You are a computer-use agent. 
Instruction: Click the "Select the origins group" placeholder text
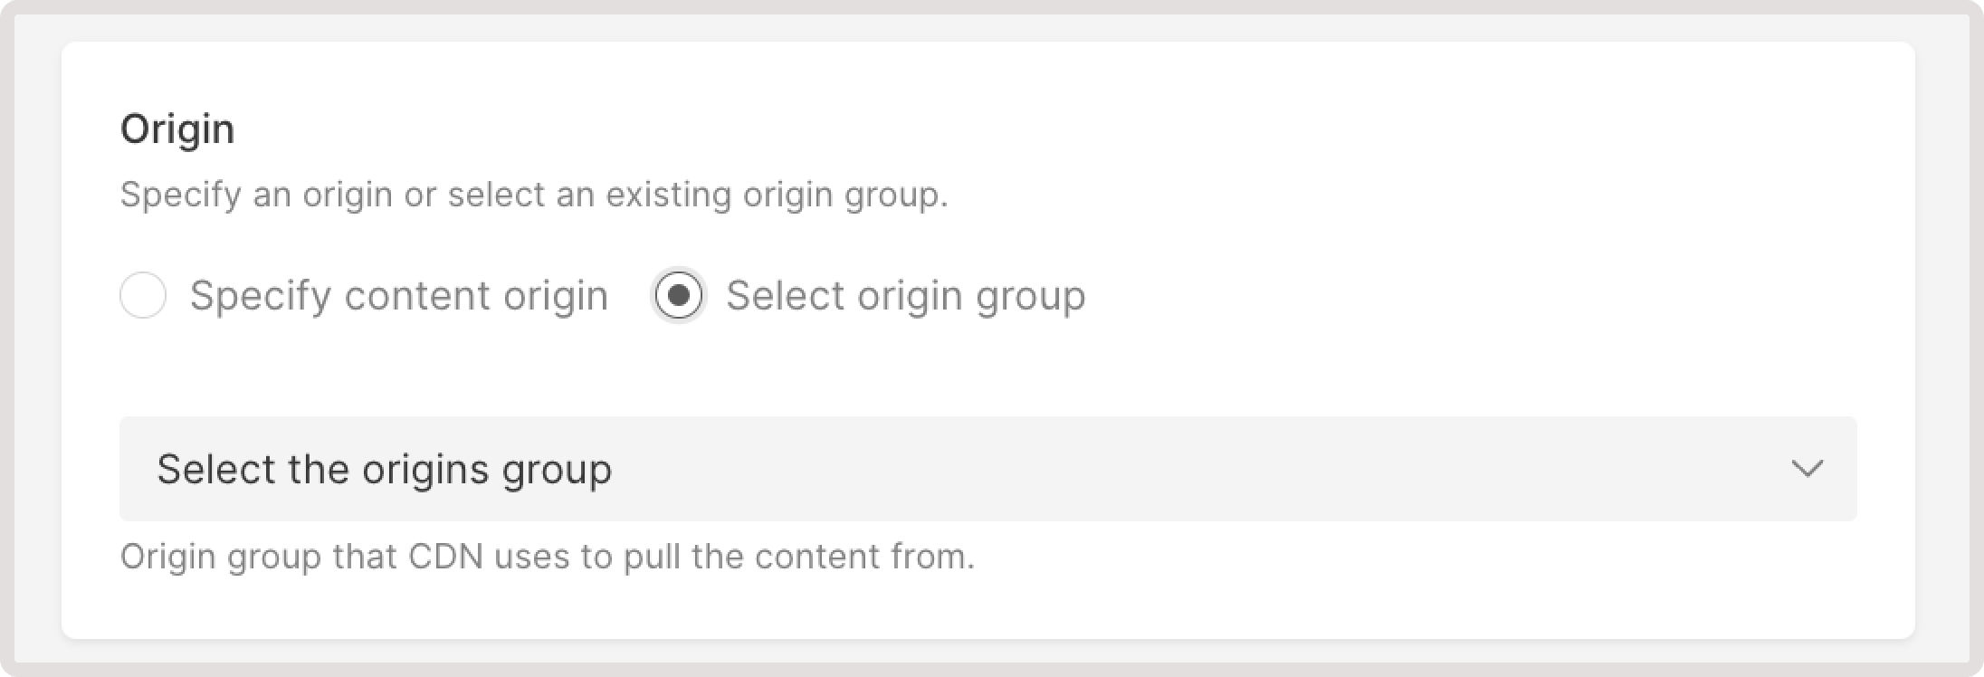384,469
